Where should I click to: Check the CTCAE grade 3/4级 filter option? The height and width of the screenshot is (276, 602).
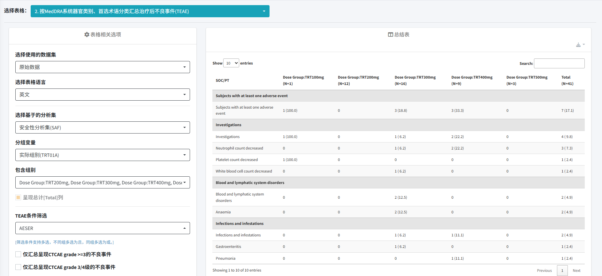click(x=18, y=267)
